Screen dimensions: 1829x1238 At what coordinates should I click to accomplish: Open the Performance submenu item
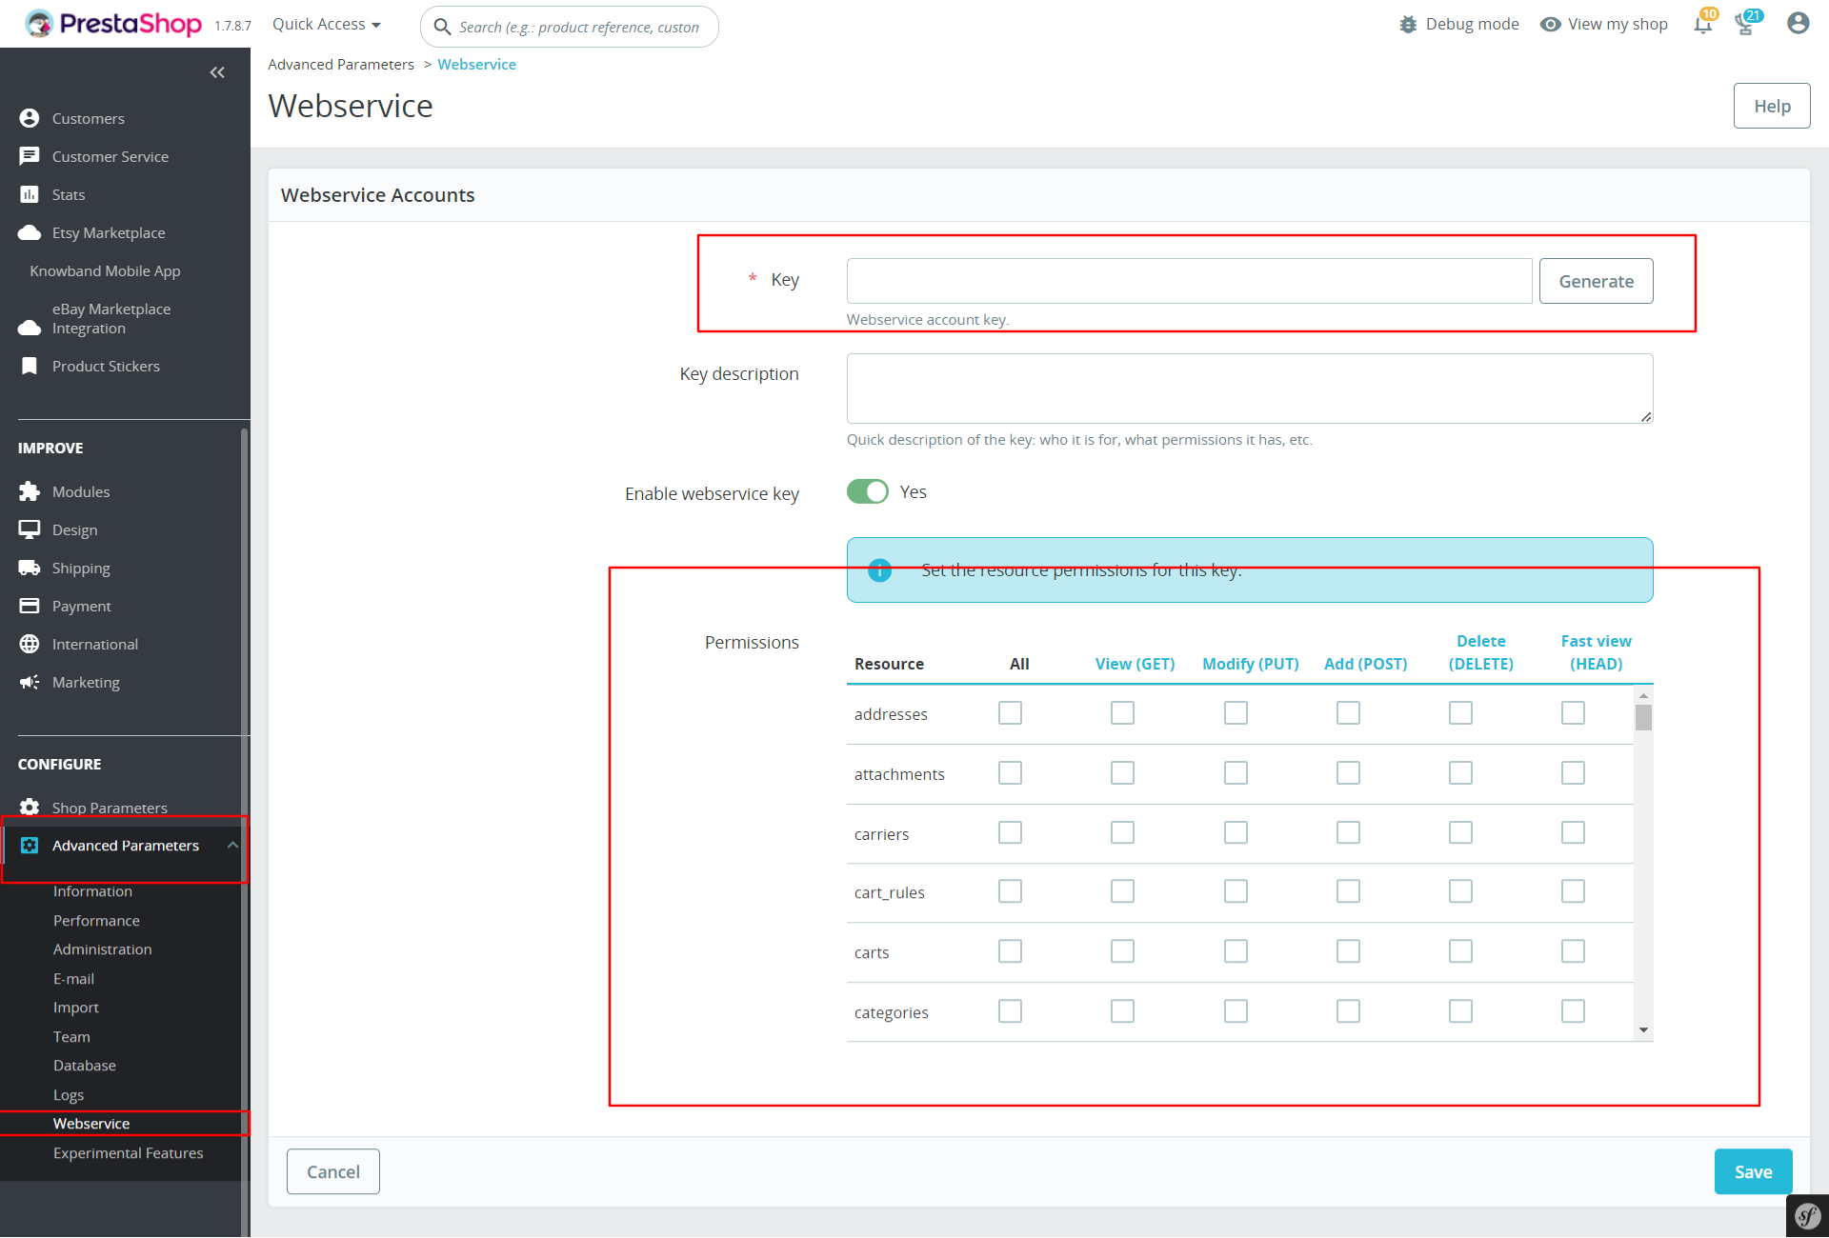click(96, 921)
